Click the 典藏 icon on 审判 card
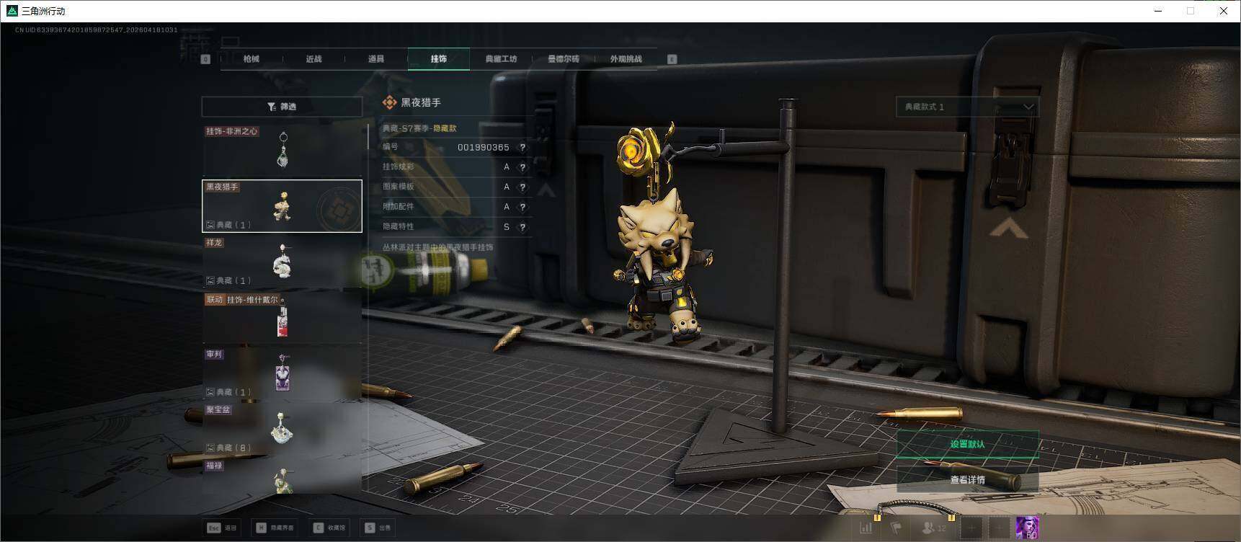 tap(210, 392)
